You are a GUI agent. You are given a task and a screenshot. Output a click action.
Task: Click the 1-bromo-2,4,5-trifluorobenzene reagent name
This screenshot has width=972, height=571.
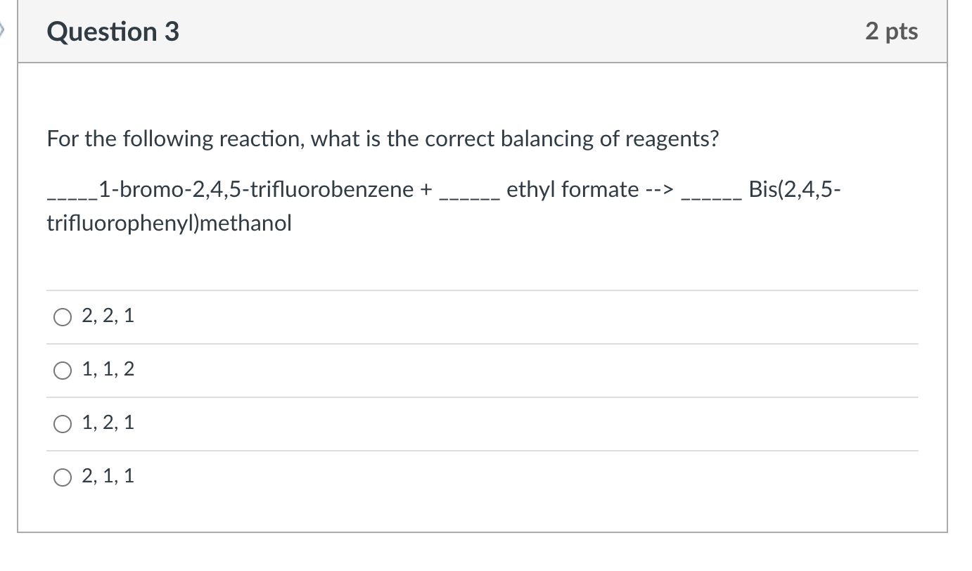(253, 188)
